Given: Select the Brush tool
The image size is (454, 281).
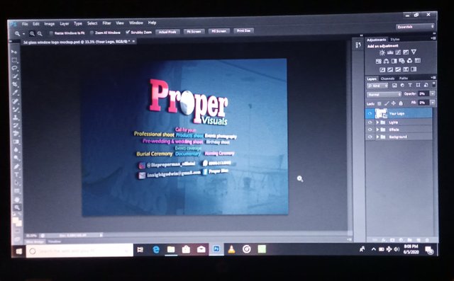Looking at the screenshot, I should coord(16,110).
